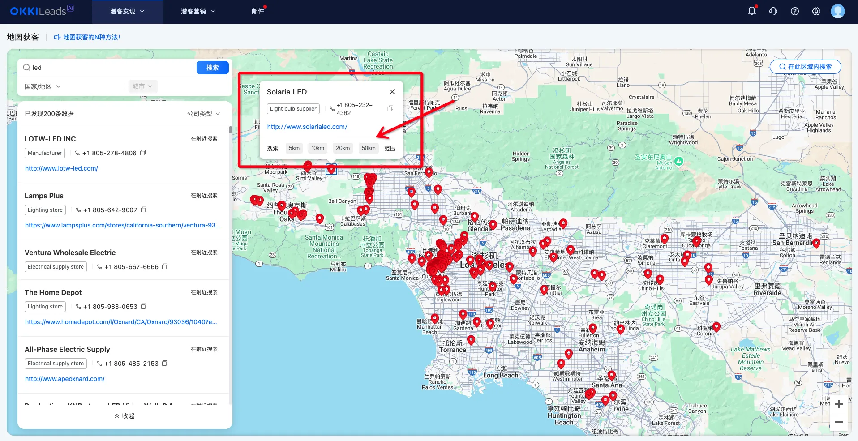The height and width of the screenshot is (441, 858).
Task: Open the lotw-led.com website link
Action: [61, 168]
